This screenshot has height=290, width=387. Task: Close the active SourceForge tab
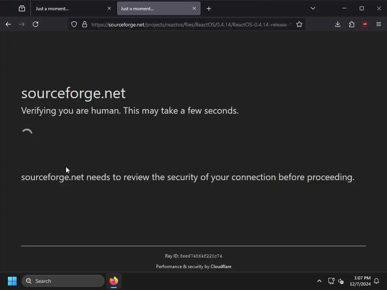click(x=194, y=8)
